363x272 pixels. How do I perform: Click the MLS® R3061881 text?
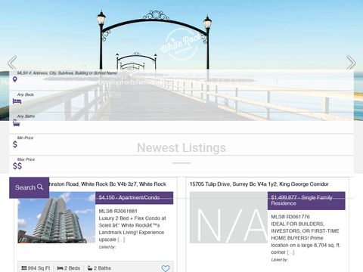point(118,211)
